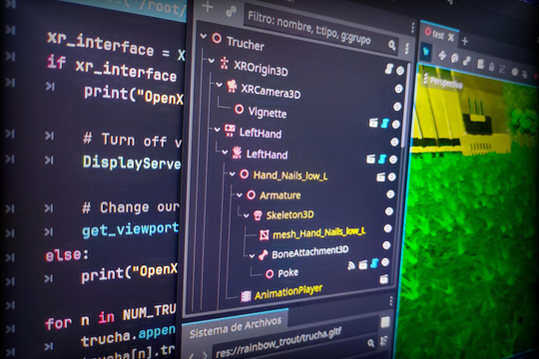Add new scene tab with plus button

point(465,41)
